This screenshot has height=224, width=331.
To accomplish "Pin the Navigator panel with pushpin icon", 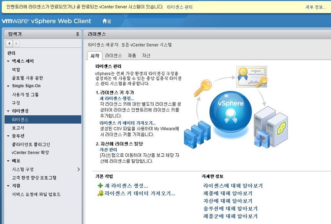I will pyautogui.click(x=77, y=34).
